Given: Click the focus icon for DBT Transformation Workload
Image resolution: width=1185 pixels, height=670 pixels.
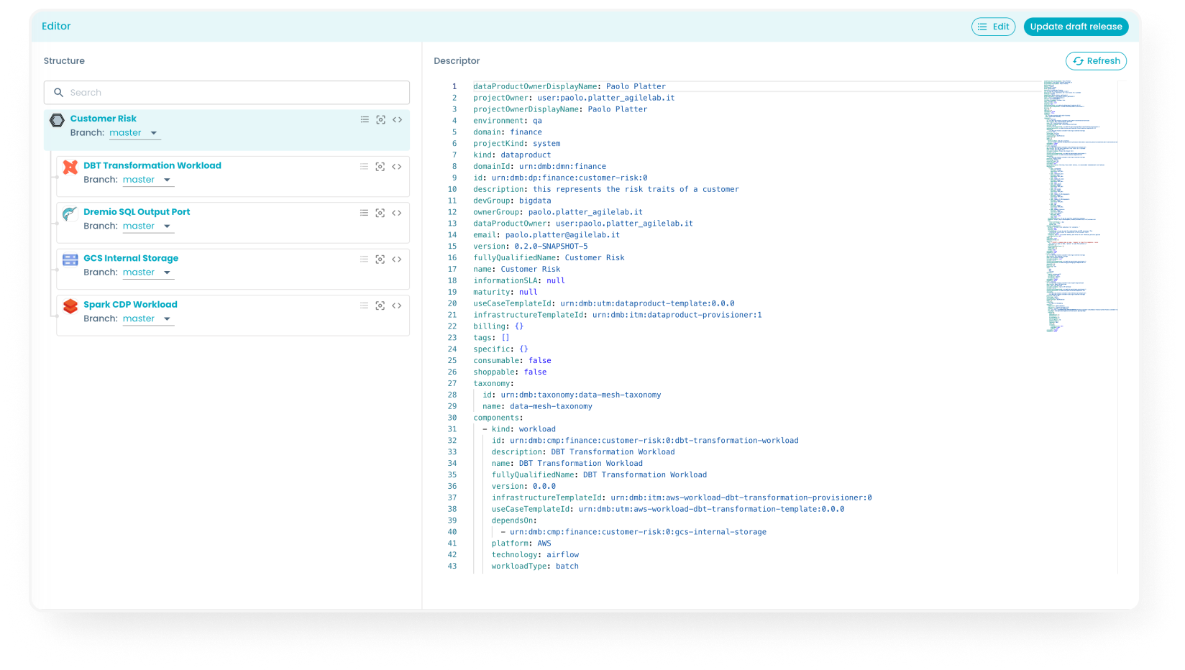Looking at the screenshot, I should (x=380, y=166).
